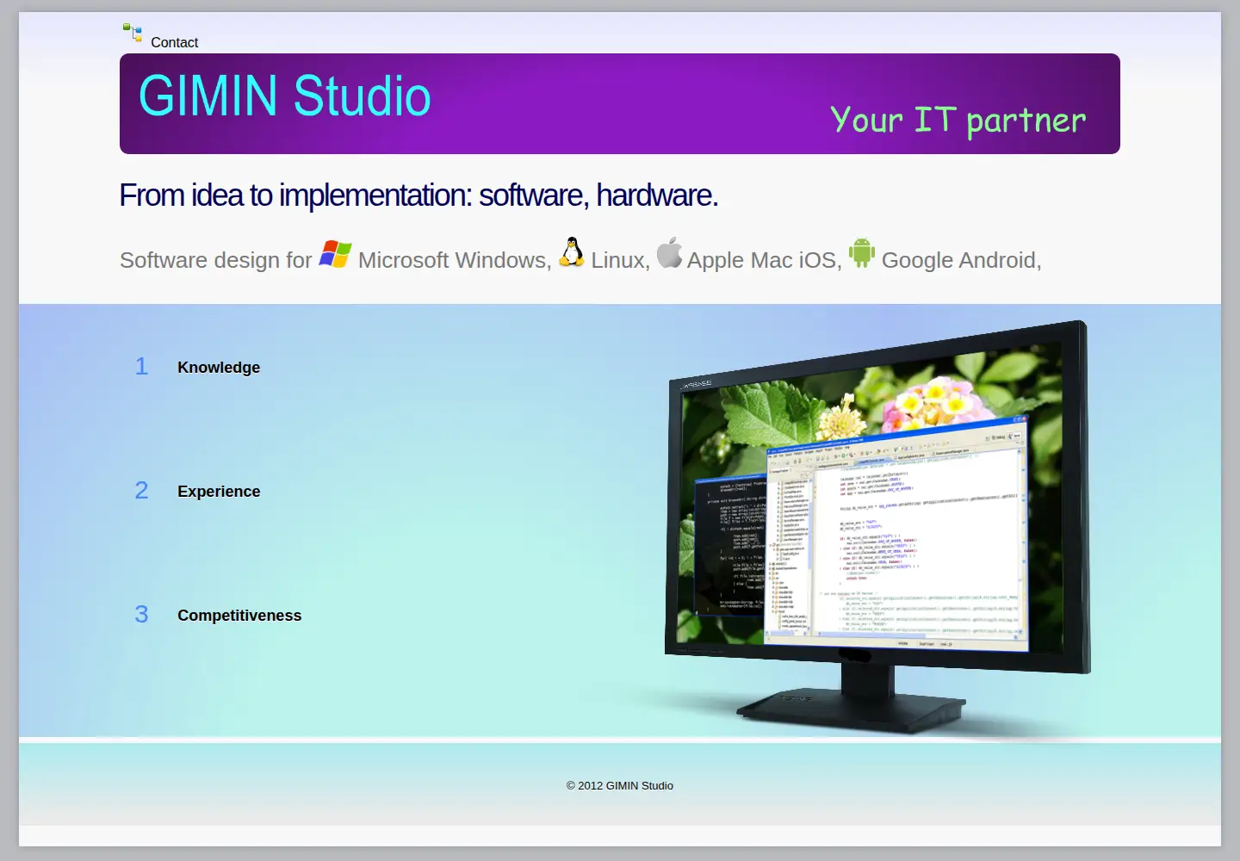Click the monitor image showing code
The image size is (1240, 861).
tap(877, 527)
